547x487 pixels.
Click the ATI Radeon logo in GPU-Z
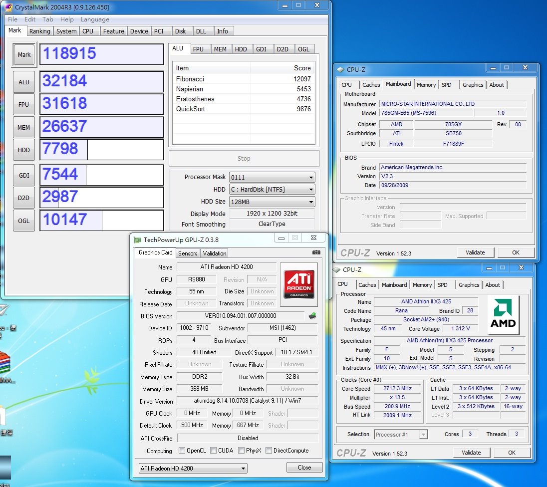point(299,284)
